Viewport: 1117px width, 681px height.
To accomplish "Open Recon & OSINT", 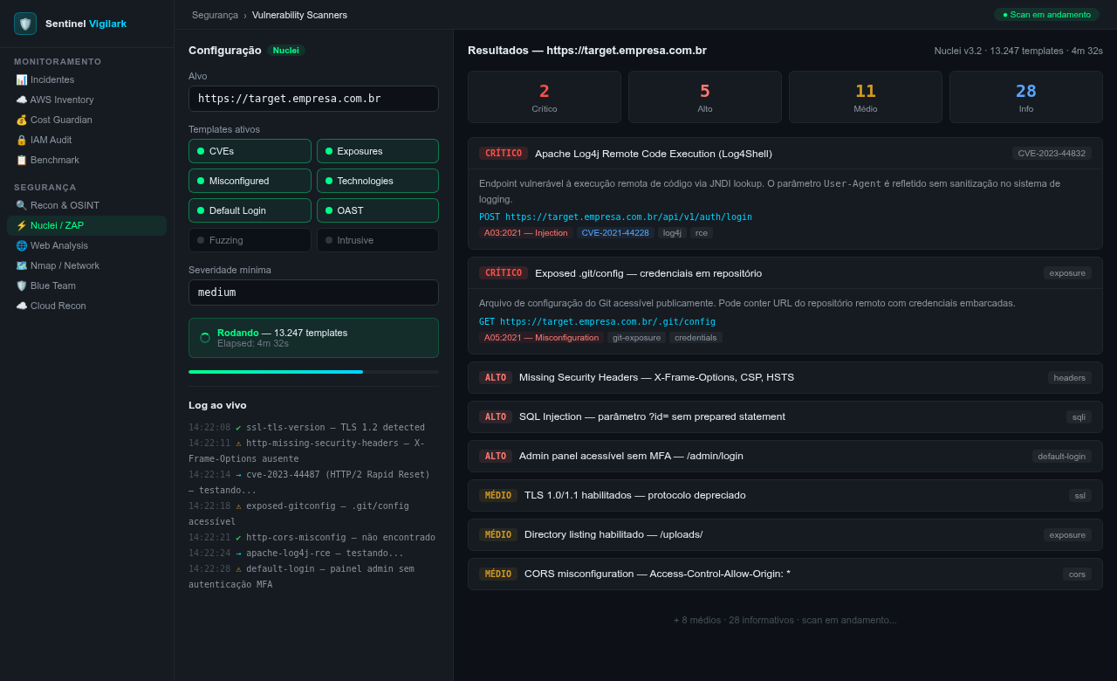I will (86, 205).
